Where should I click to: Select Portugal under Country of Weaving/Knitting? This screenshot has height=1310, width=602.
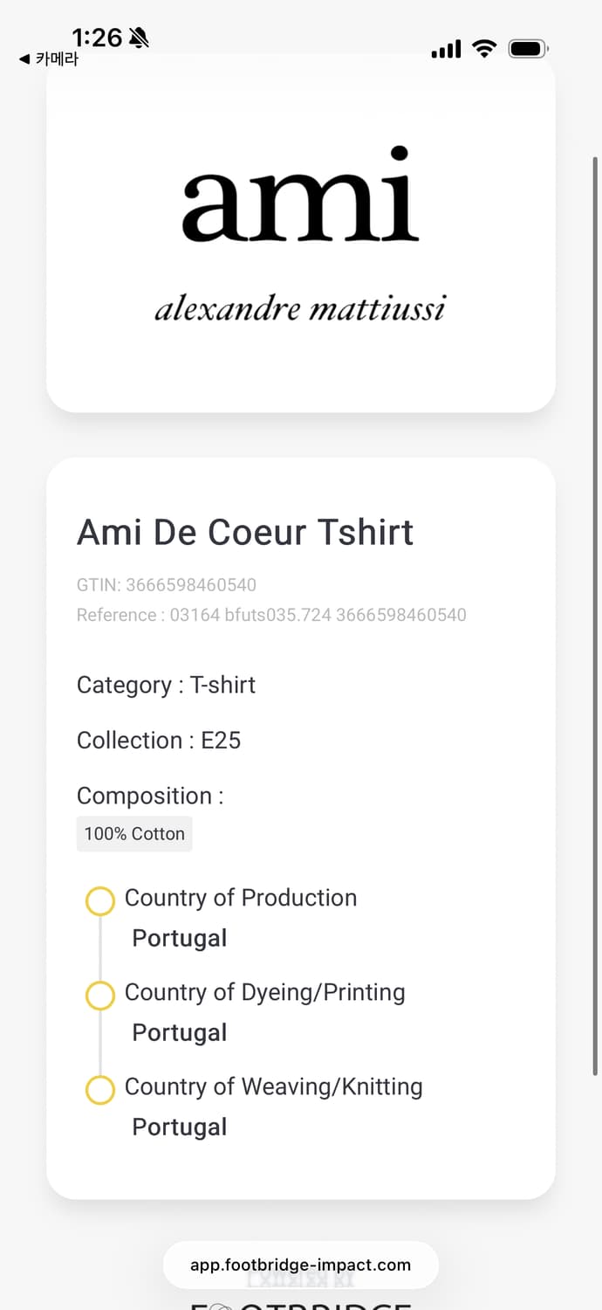click(180, 1127)
